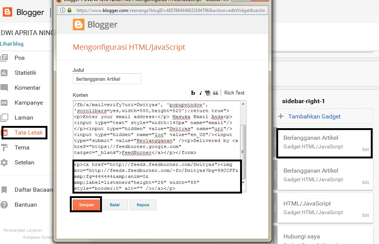379x244 pixels.
Task: Click the Hubungi saya gadget title
Action: click(x=301, y=237)
